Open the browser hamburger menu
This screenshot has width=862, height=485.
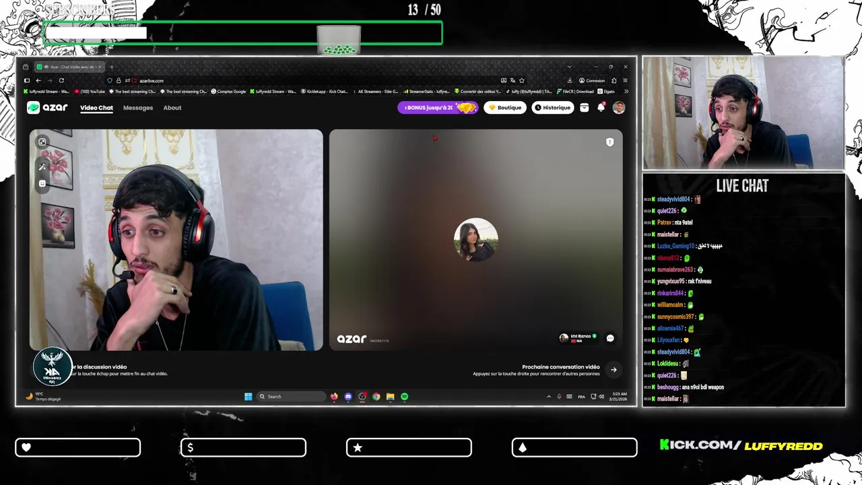[625, 80]
